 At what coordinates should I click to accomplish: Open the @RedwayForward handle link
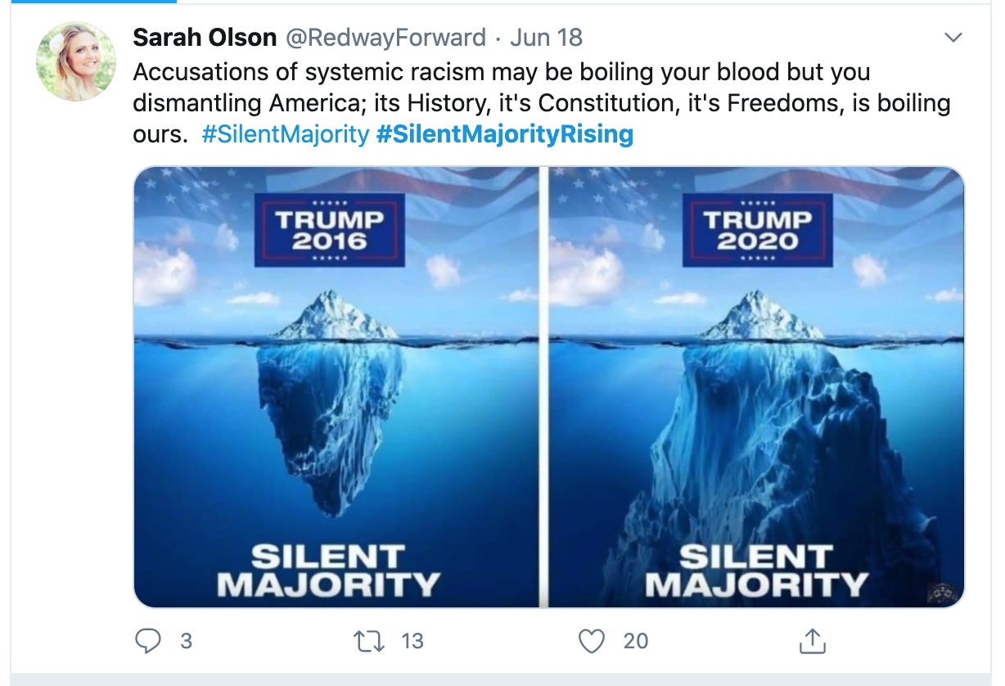tap(385, 37)
